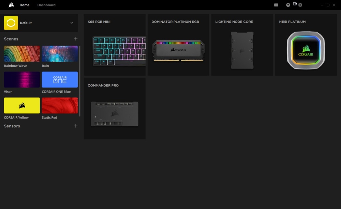Click the K65 RGB MINI title

(x=99, y=22)
